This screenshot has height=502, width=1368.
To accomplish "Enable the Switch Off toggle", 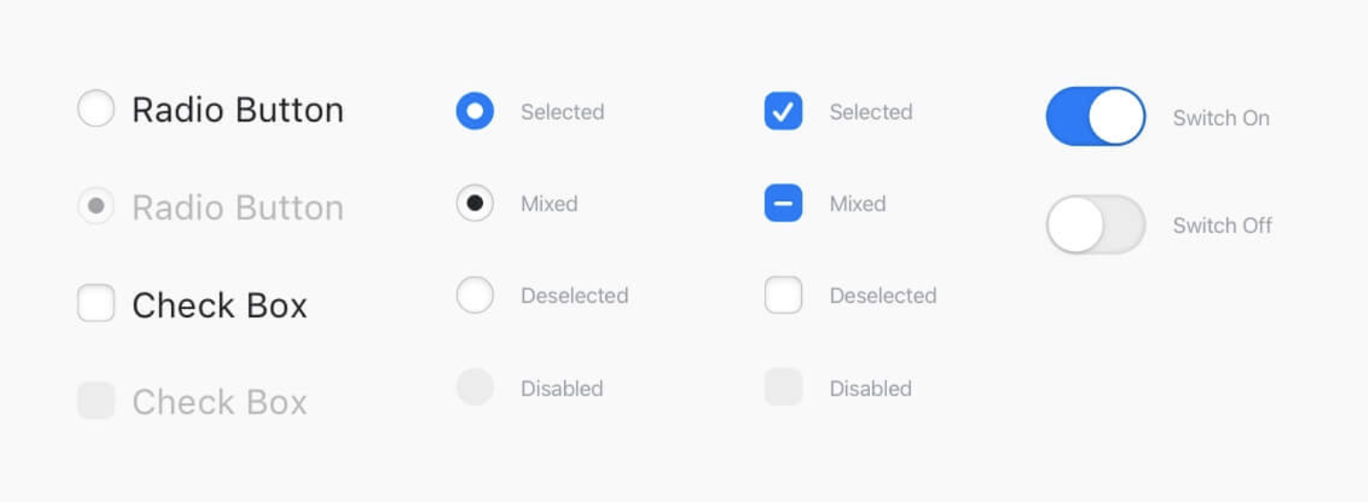I will point(1095,224).
